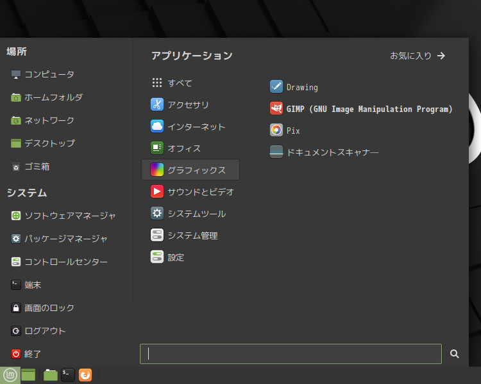Switch to お気に入り favorites view

click(x=418, y=56)
